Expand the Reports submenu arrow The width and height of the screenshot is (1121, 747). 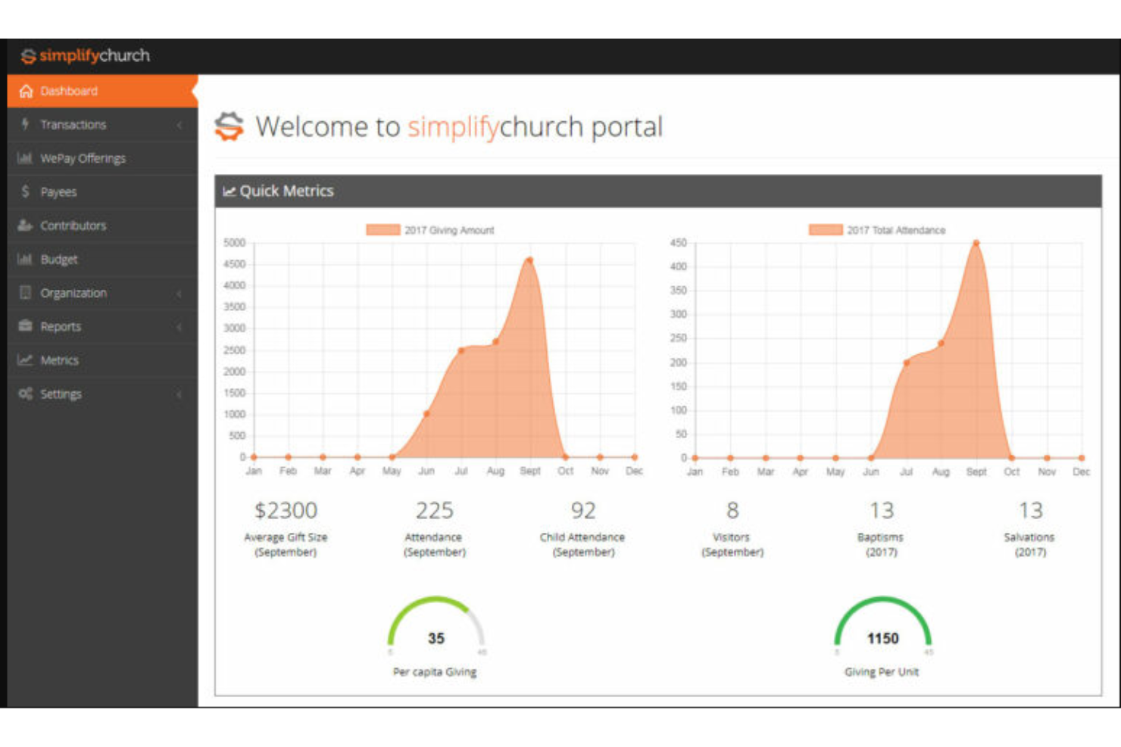point(180,327)
